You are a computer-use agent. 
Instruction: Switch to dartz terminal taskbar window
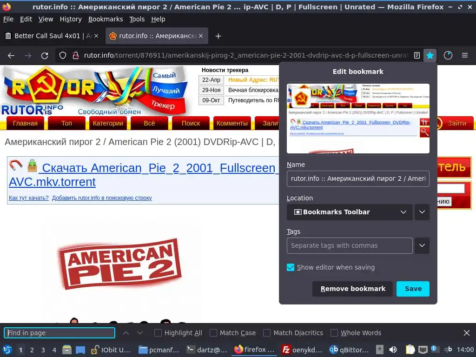[x=207, y=350]
